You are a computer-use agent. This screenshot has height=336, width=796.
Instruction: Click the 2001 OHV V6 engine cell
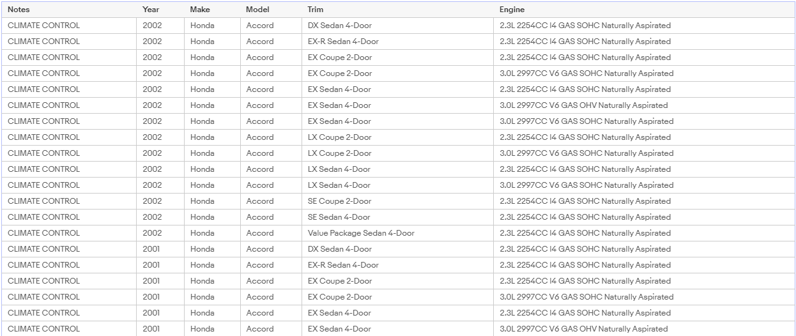tap(644, 329)
